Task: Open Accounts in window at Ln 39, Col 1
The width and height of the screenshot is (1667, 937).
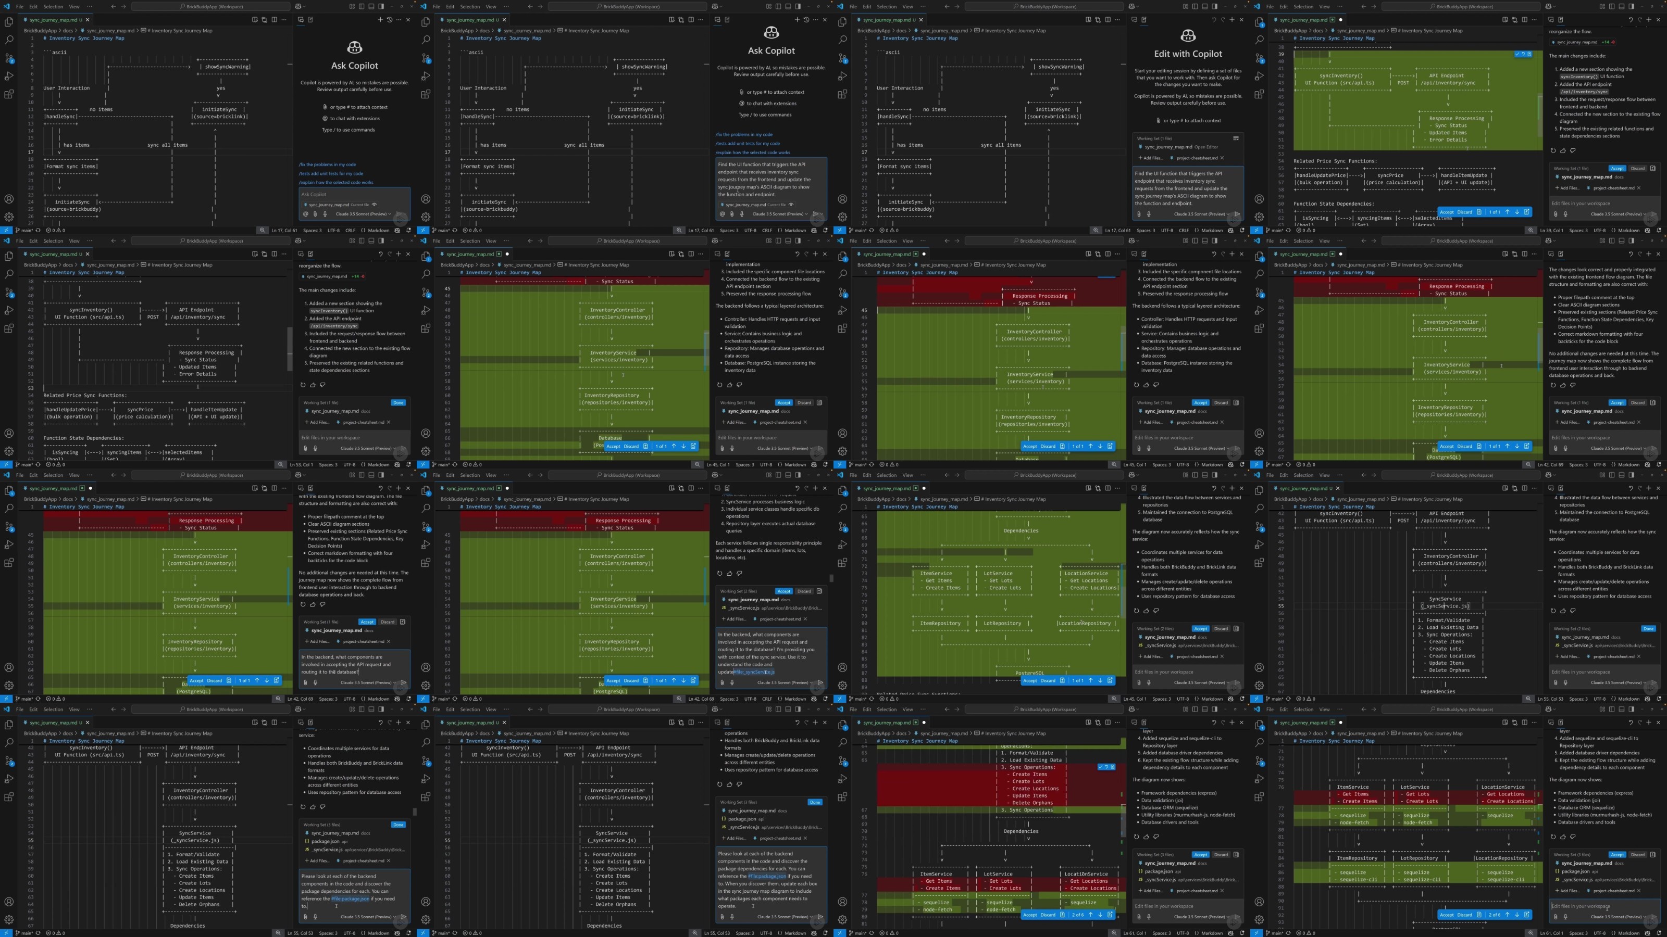Action: (x=1259, y=199)
